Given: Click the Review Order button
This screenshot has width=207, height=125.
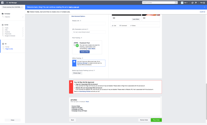Looking at the screenshot, I should [x=144, y=120].
